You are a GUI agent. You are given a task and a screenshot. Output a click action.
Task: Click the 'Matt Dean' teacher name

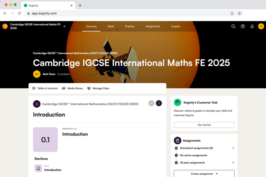(x=49, y=74)
